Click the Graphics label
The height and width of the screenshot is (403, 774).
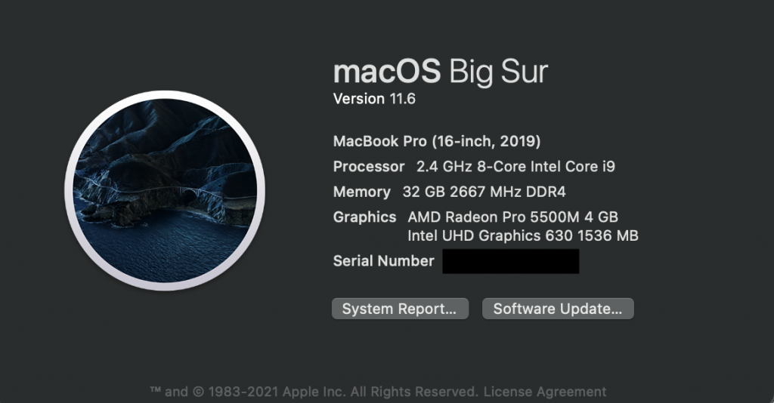(365, 217)
